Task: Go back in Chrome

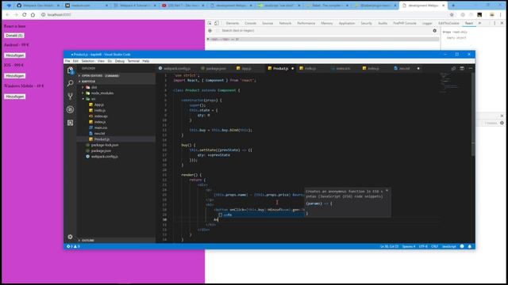Action: (7, 15)
